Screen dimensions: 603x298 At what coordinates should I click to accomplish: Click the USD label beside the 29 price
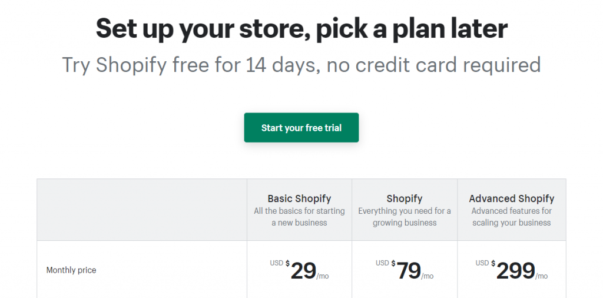point(277,263)
